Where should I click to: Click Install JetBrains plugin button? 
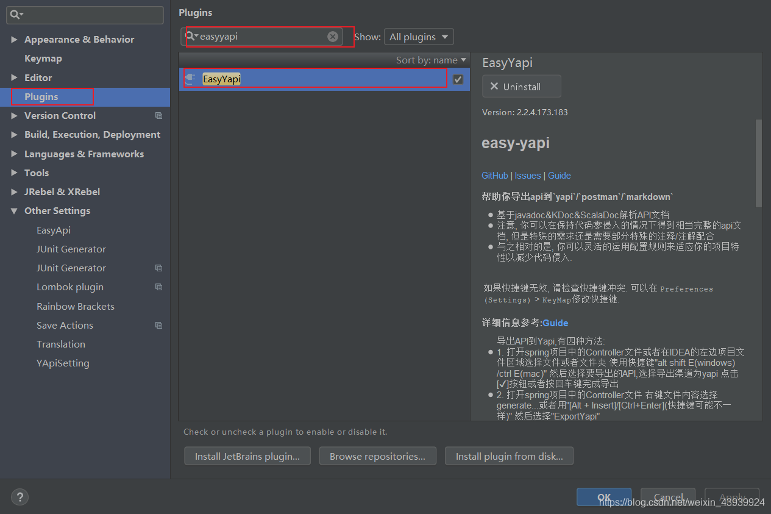click(x=247, y=456)
